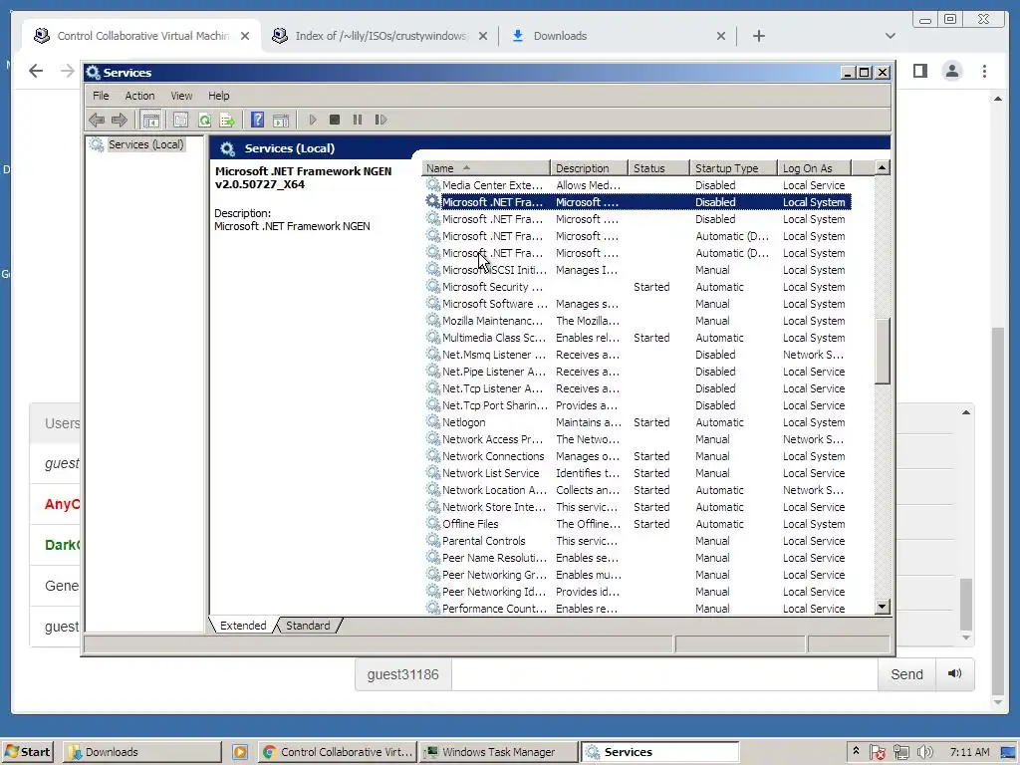Select the Network List Service row

(x=637, y=473)
